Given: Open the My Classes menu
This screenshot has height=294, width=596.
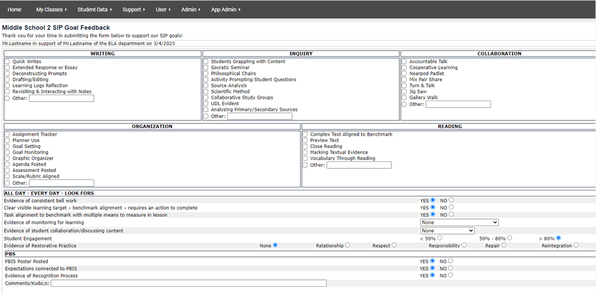Looking at the screenshot, I should pyautogui.click(x=51, y=10).
